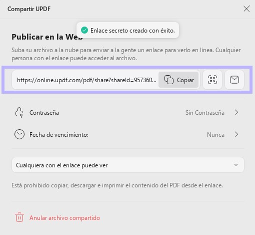Screen dimensions: 255x235
Task: Click the 'Publicar en la Web' heading
Action: pyautogui.click(x=47, y=37)
